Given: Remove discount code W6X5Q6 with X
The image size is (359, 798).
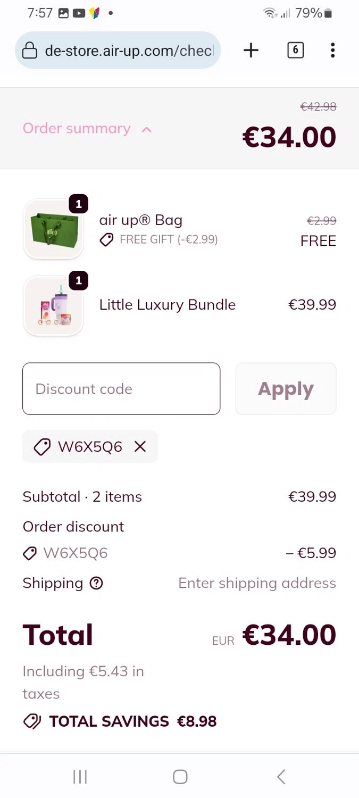Looking at the screenshot, I should (x=140, y=446).
